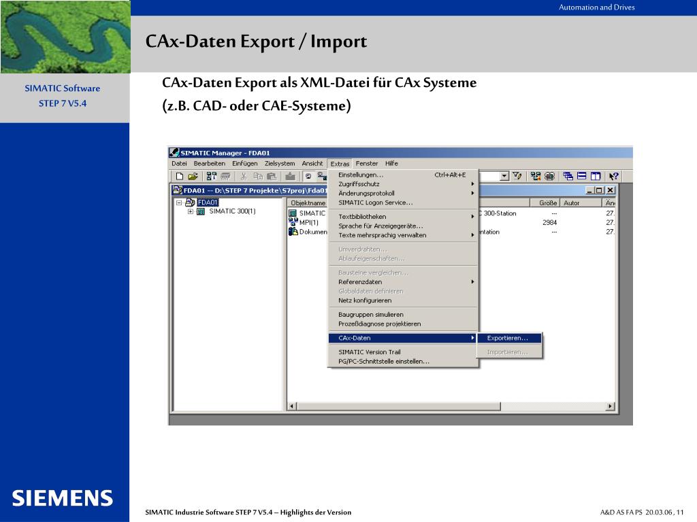
Task: Click the context Help question-arrow icon
Action: (x=614, y=176)
